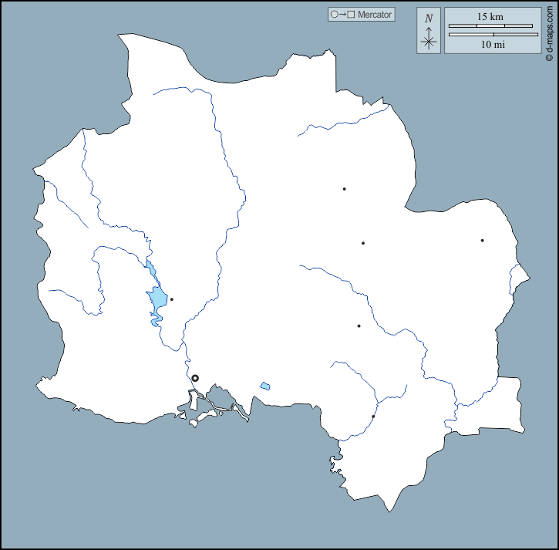Click the 15 km scale label text

point(490,16)
